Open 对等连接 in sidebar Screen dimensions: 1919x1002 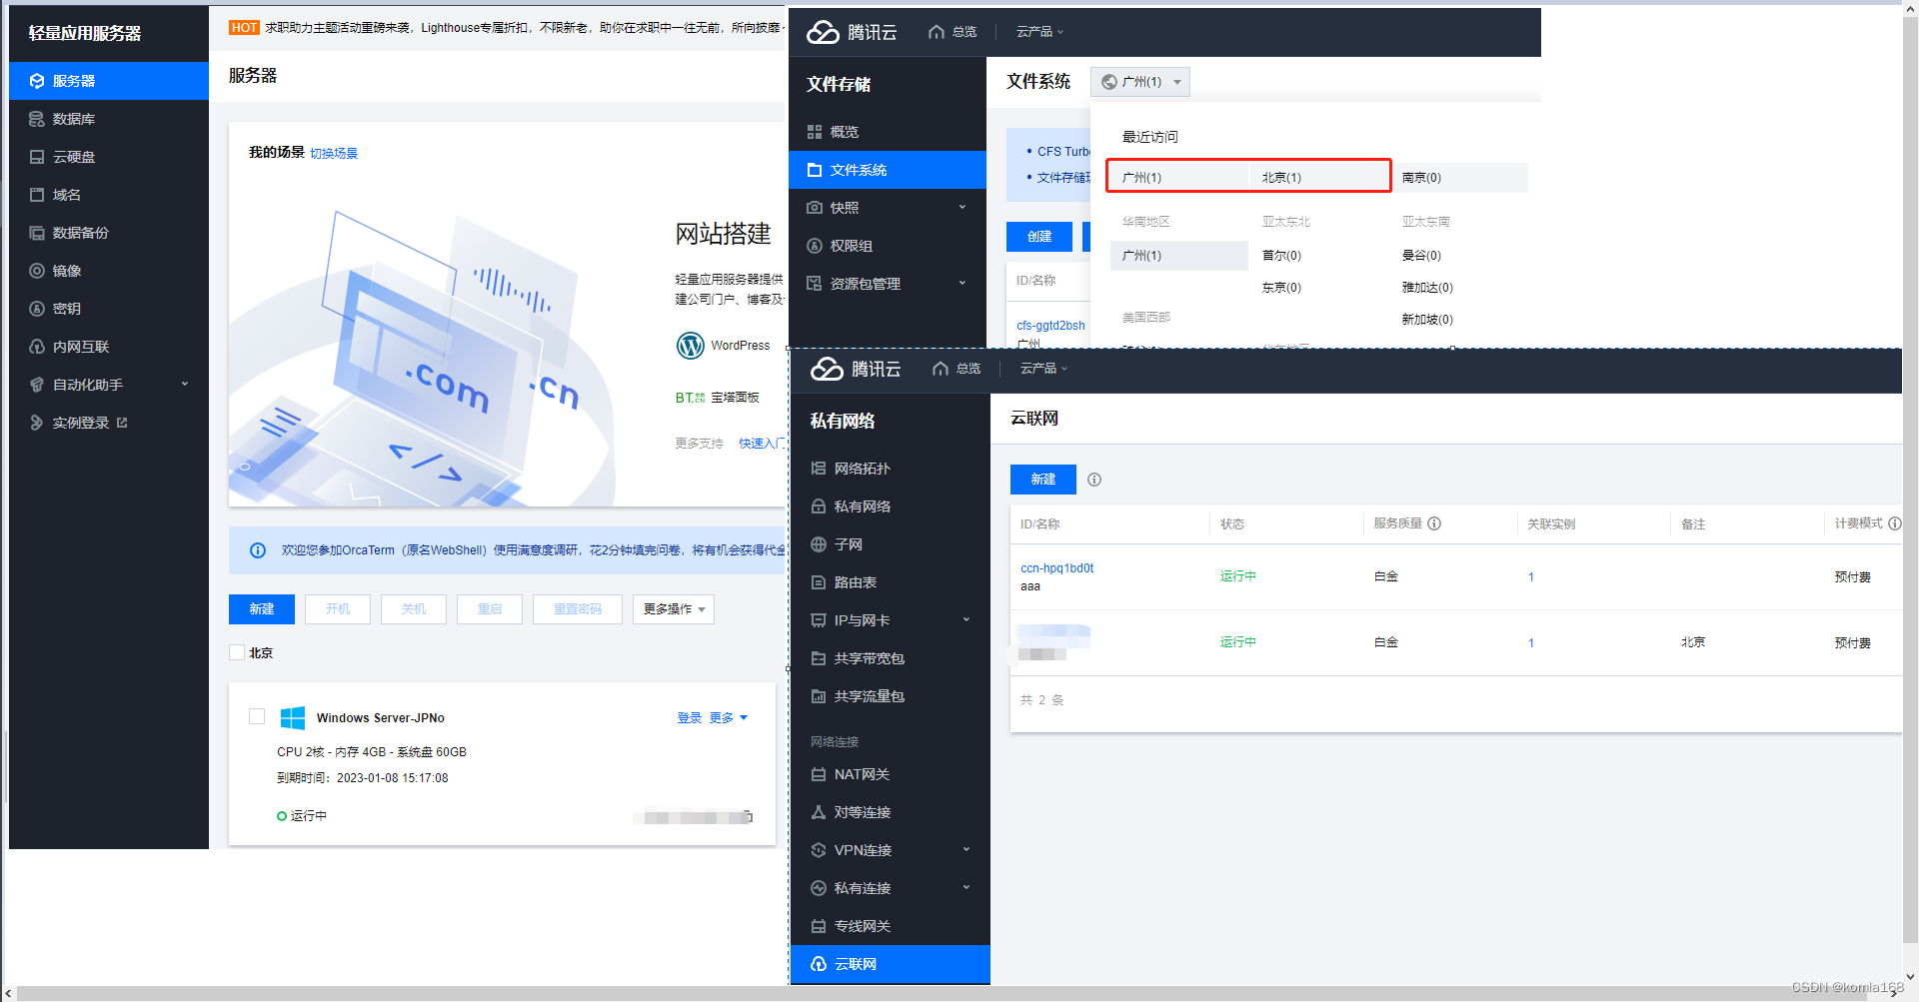click(891, 812)
